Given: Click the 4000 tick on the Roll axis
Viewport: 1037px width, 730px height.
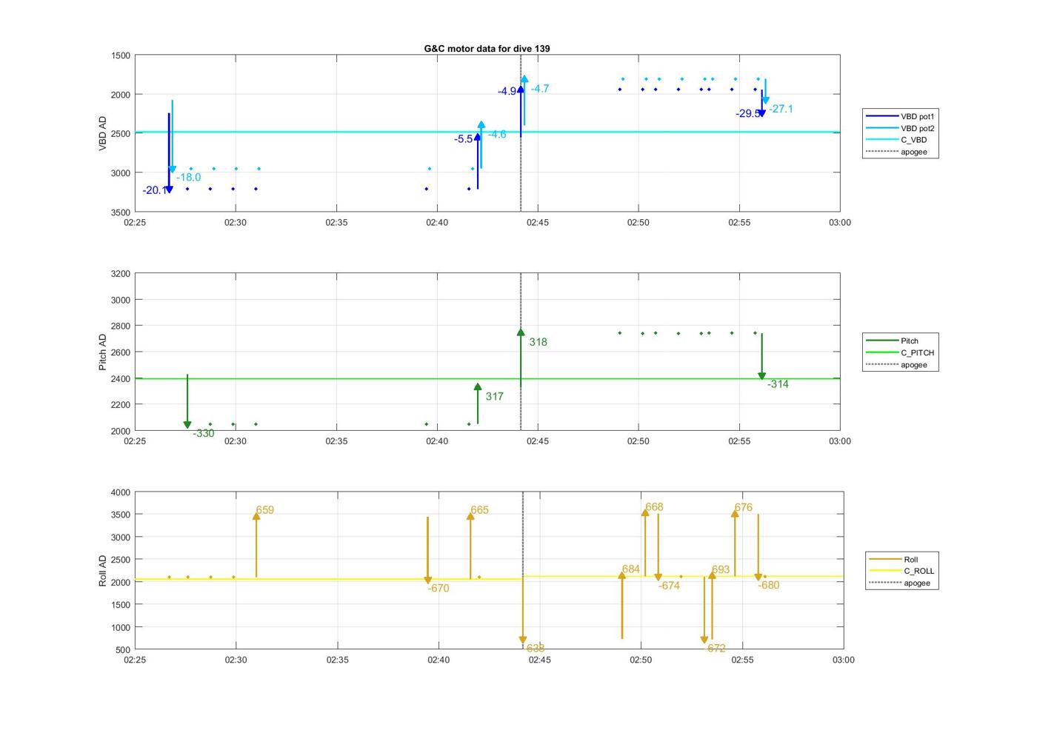Looking at the screenshot, I should tap(120, 492).
